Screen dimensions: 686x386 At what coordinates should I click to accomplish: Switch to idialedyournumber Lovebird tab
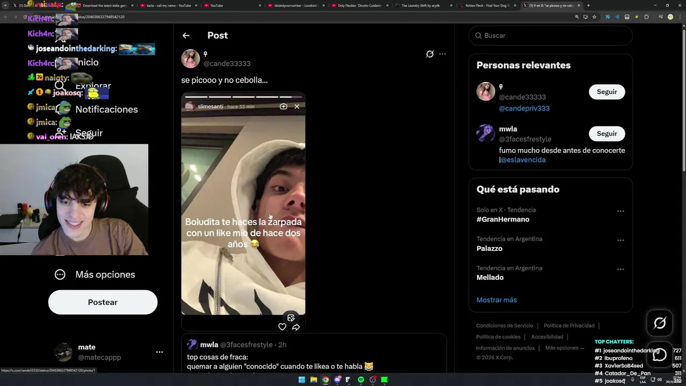(x=295, y=5)
